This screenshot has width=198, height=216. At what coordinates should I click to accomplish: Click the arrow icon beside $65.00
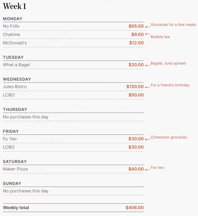point(148,27)
